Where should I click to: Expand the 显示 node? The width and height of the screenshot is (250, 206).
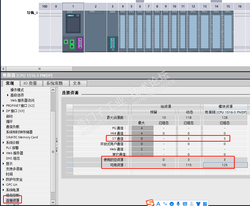point(3,164)
